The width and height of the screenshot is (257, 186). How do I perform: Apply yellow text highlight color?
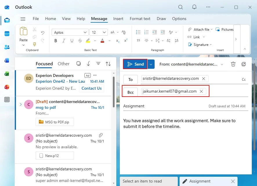pos(88,41)
